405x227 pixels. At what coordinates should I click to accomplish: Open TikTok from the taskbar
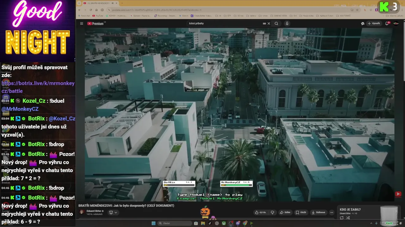[x=210, y=223]
